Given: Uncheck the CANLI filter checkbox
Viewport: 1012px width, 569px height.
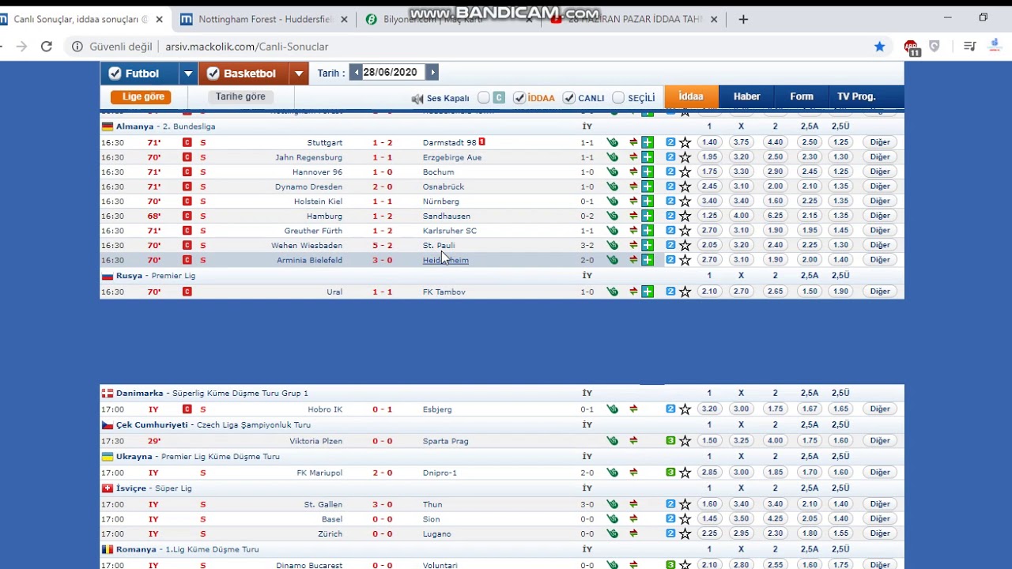Looking at the screenshot, I should (x=569, y=98).
